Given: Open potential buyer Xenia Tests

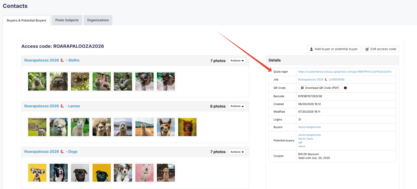Looking at the screenshot, I should pos(305,139).
